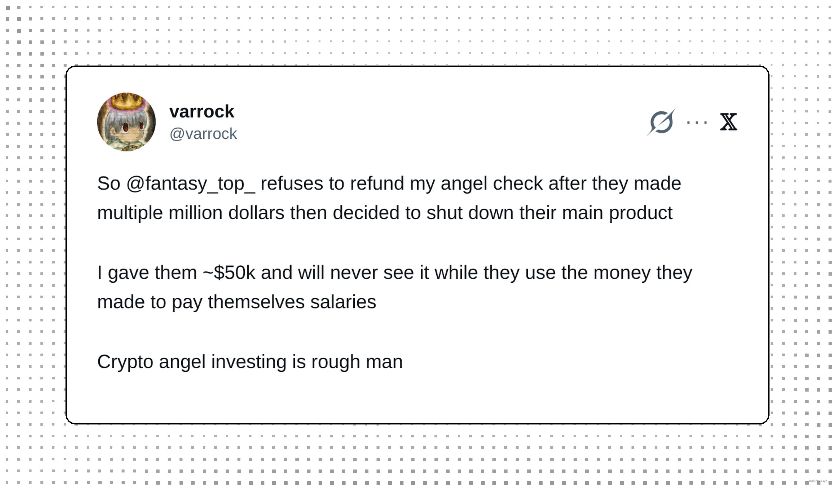Click the word "salaries" in the post
The width and height of the screenshot is (835, 490).
coord(343,302)
